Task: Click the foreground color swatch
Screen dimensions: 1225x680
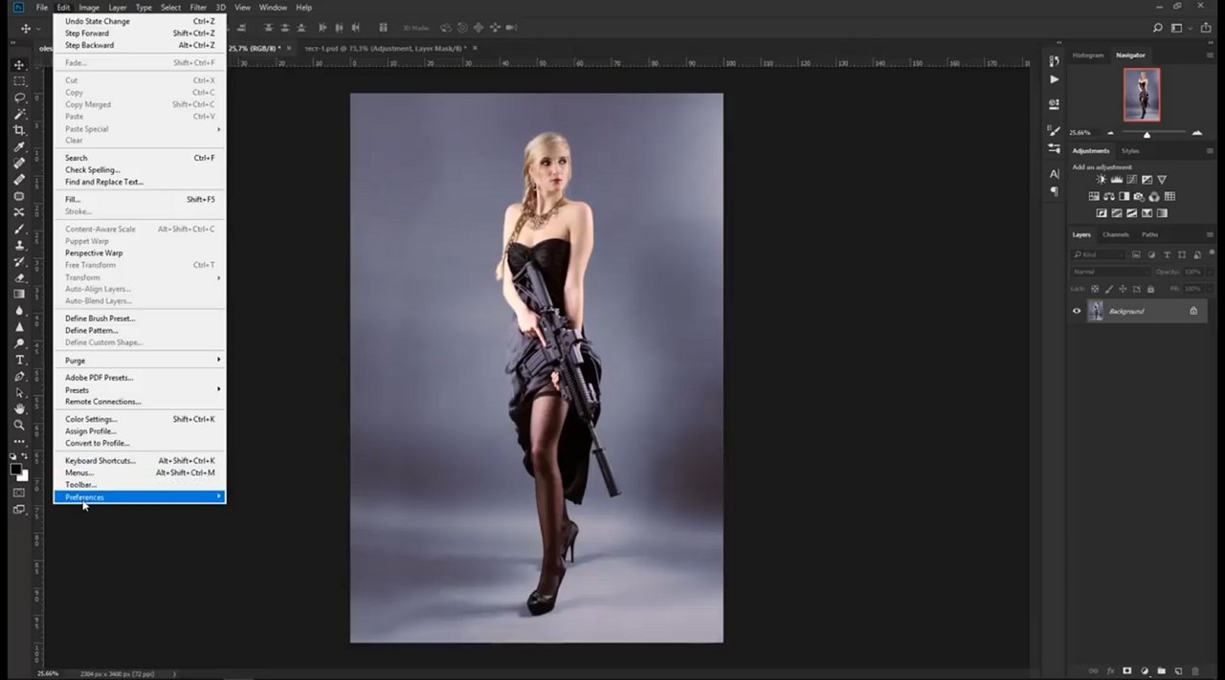Action: tap(16, 470)
